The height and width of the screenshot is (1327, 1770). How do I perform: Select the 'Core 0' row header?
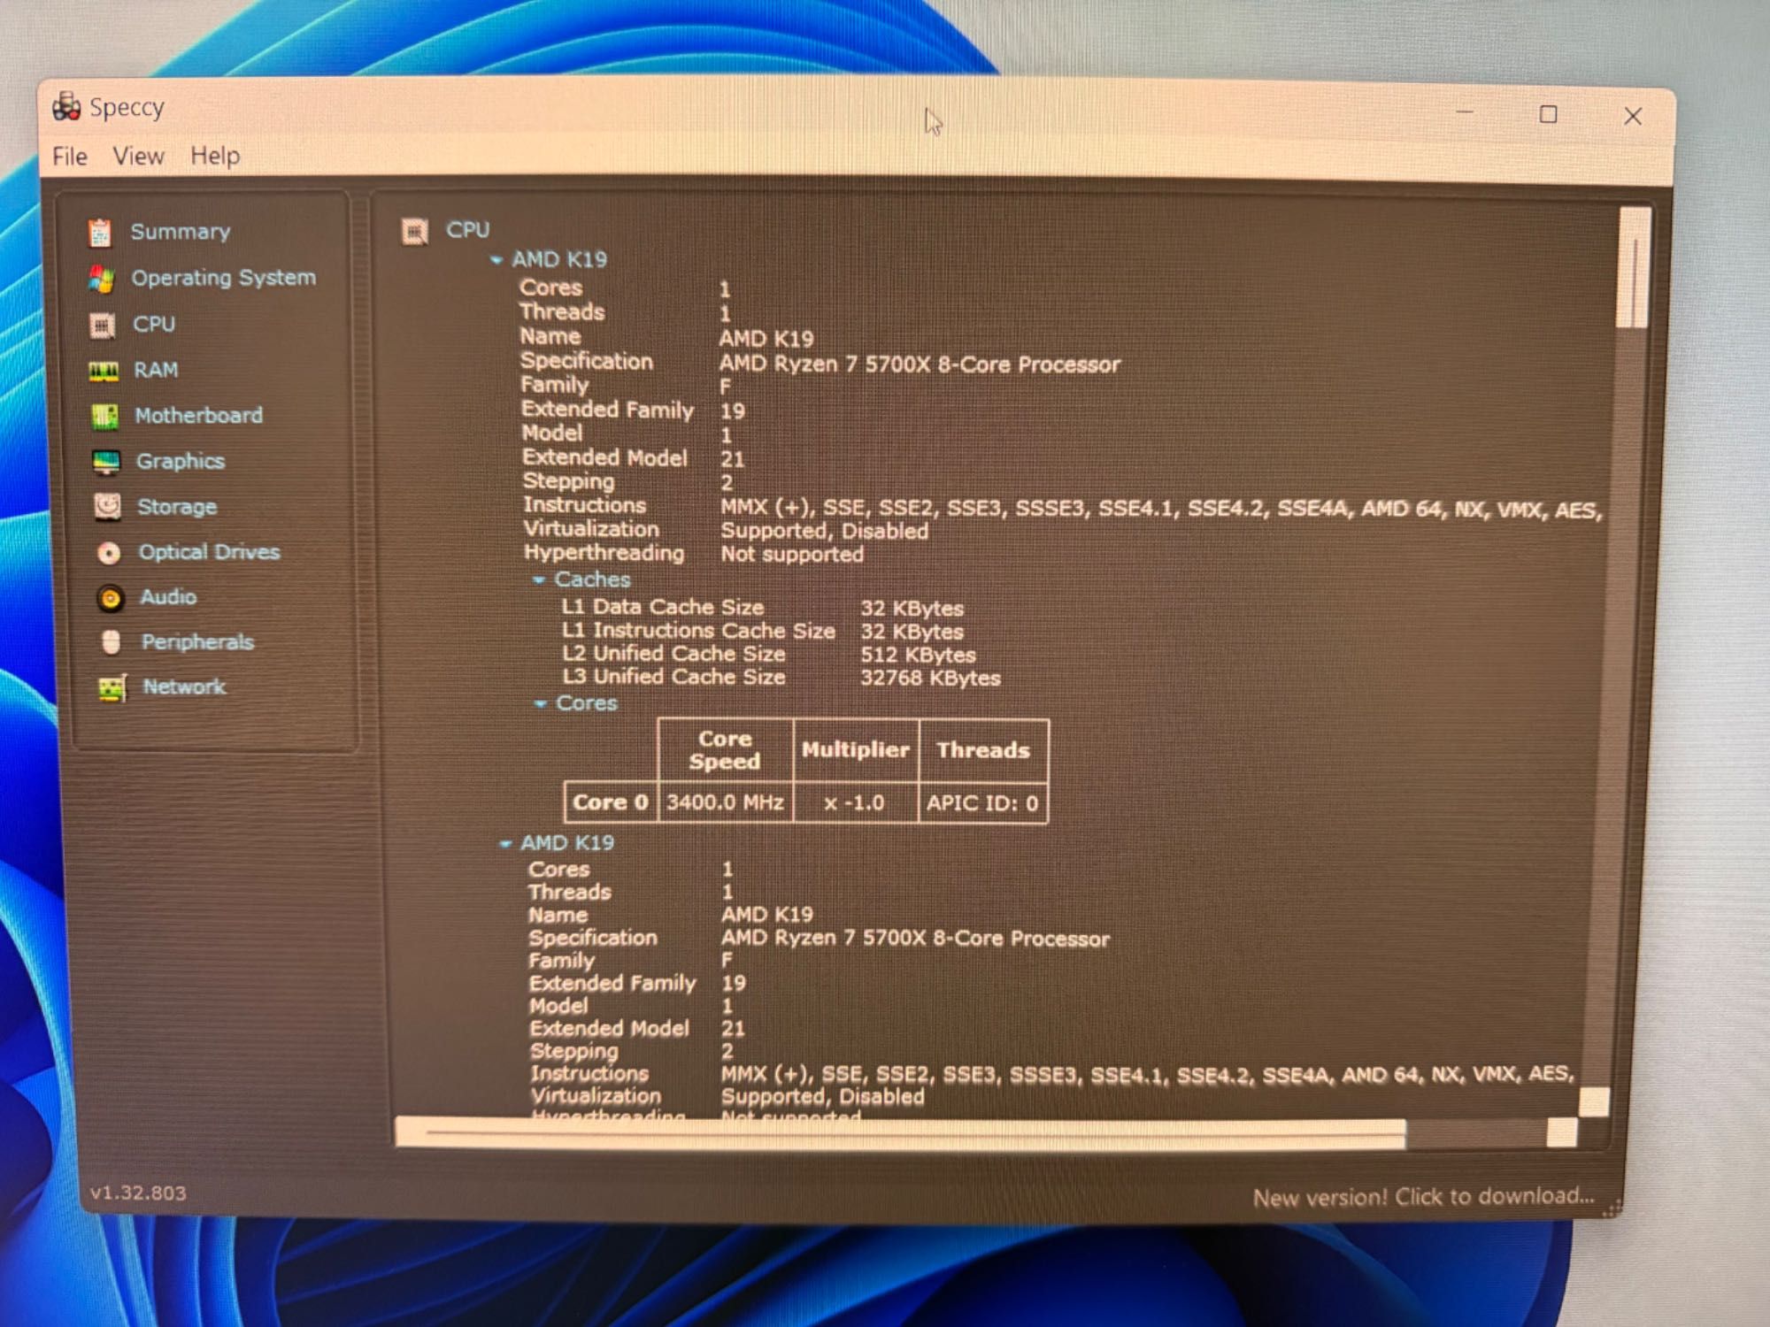click(611, 802)
